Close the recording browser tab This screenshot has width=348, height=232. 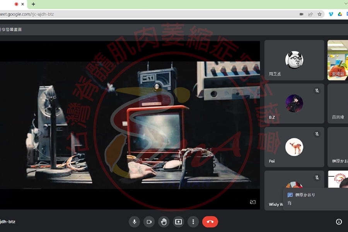pyautogui.click(x=22, y=4)
